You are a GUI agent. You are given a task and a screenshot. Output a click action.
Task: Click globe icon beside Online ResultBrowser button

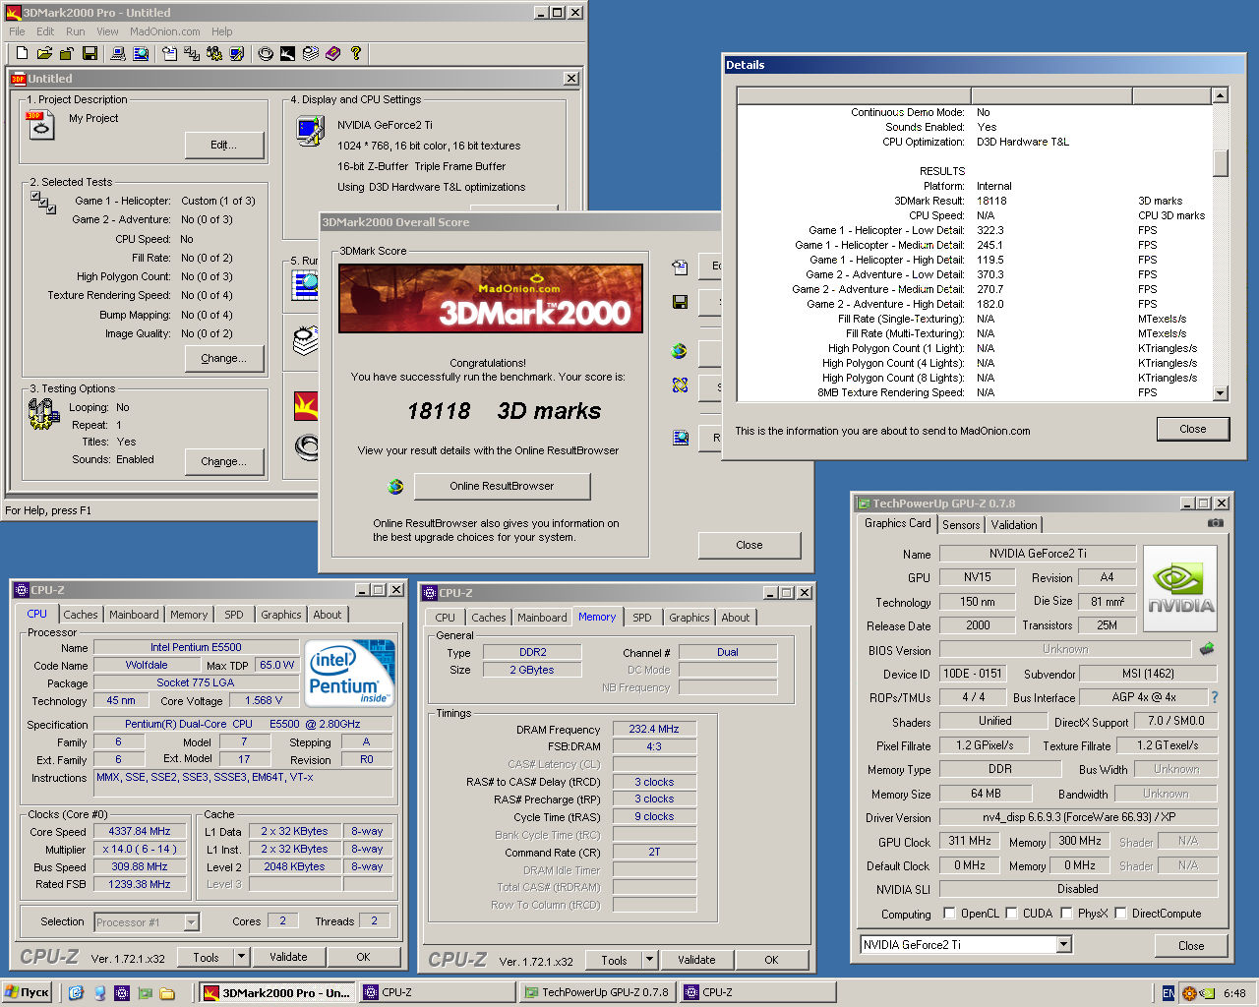point(395,486)
